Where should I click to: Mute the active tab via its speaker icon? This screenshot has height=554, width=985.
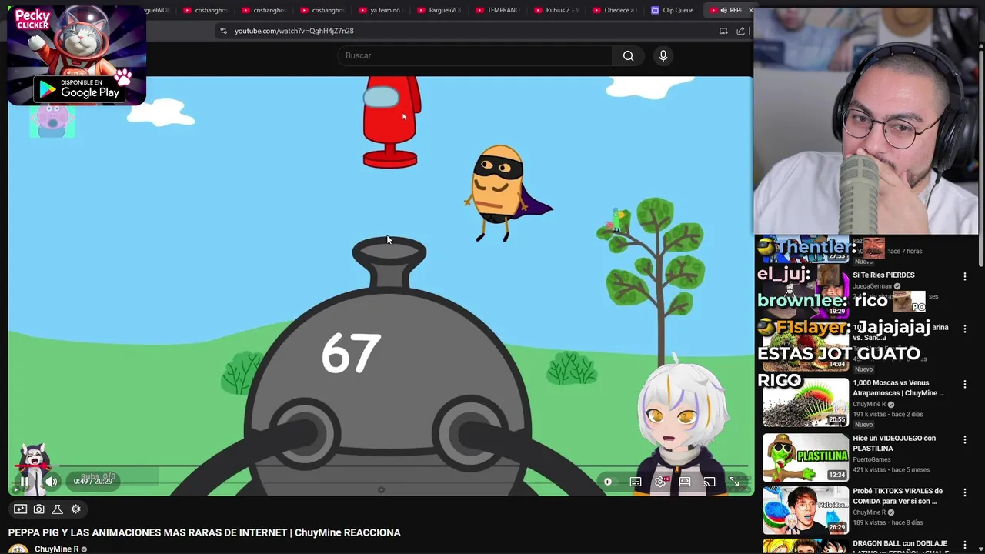click(x=723, y=10)
